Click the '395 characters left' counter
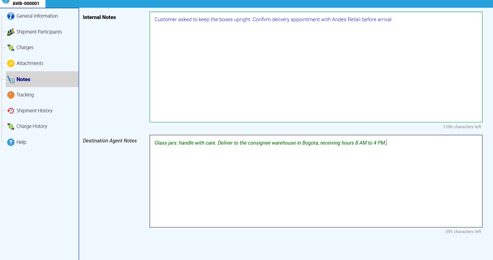 [x=463, y=232]
